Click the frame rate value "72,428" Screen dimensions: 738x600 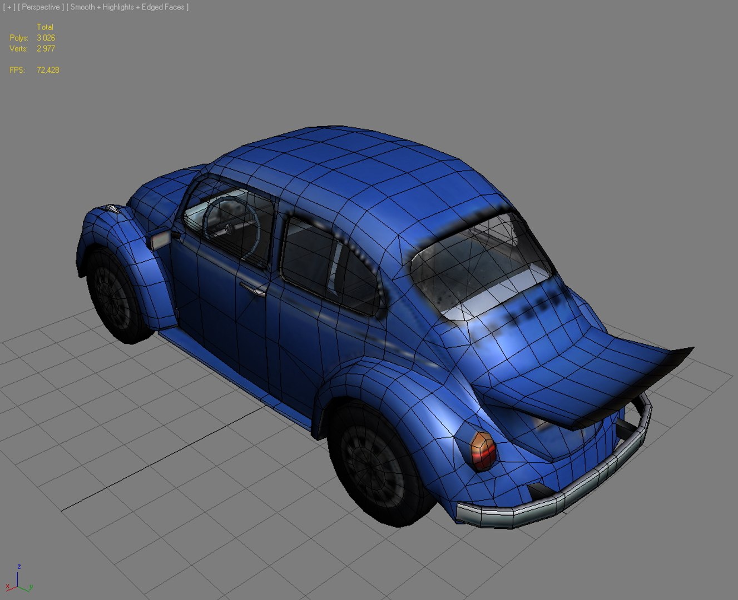pos(48,70)
